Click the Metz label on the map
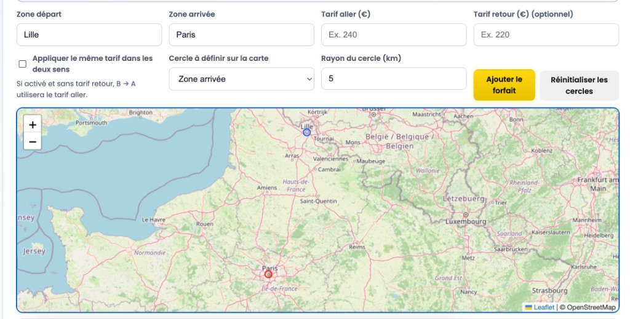The height and width of the screenshot is (319, 630). pos(468,258)
